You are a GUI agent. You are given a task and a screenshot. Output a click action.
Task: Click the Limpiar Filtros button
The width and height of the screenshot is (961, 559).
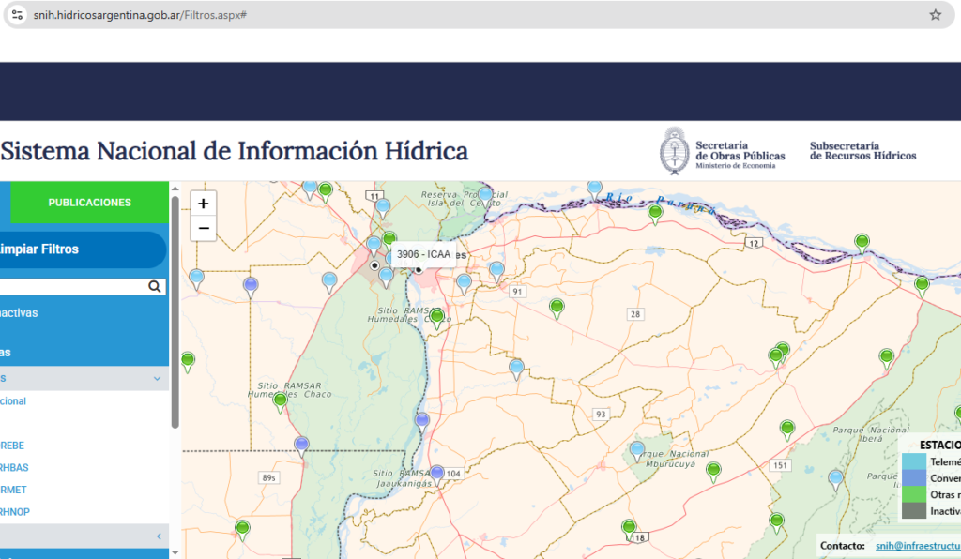click(x=83, y=249)
